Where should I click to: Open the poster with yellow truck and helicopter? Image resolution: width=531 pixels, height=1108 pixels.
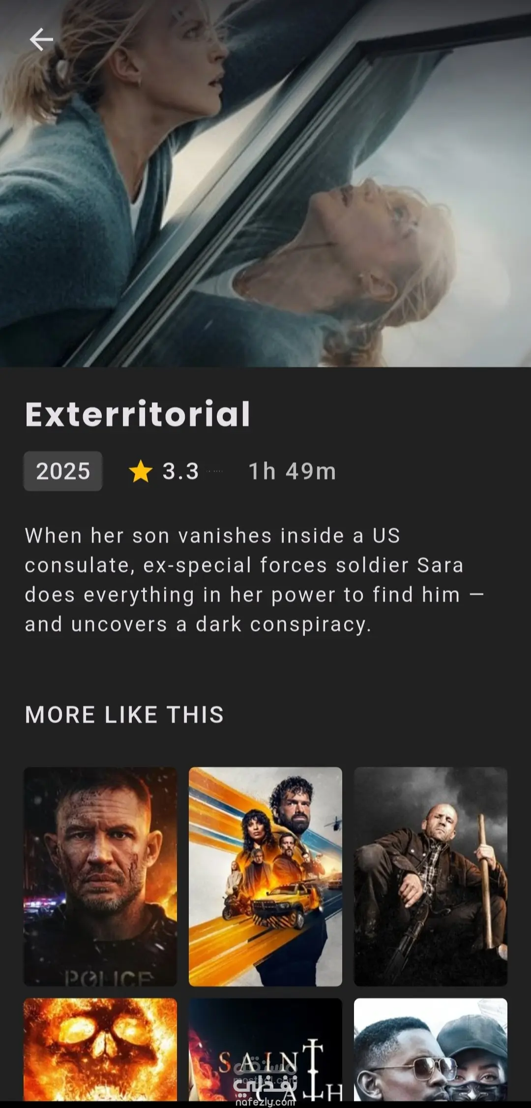tap(265, 876)
